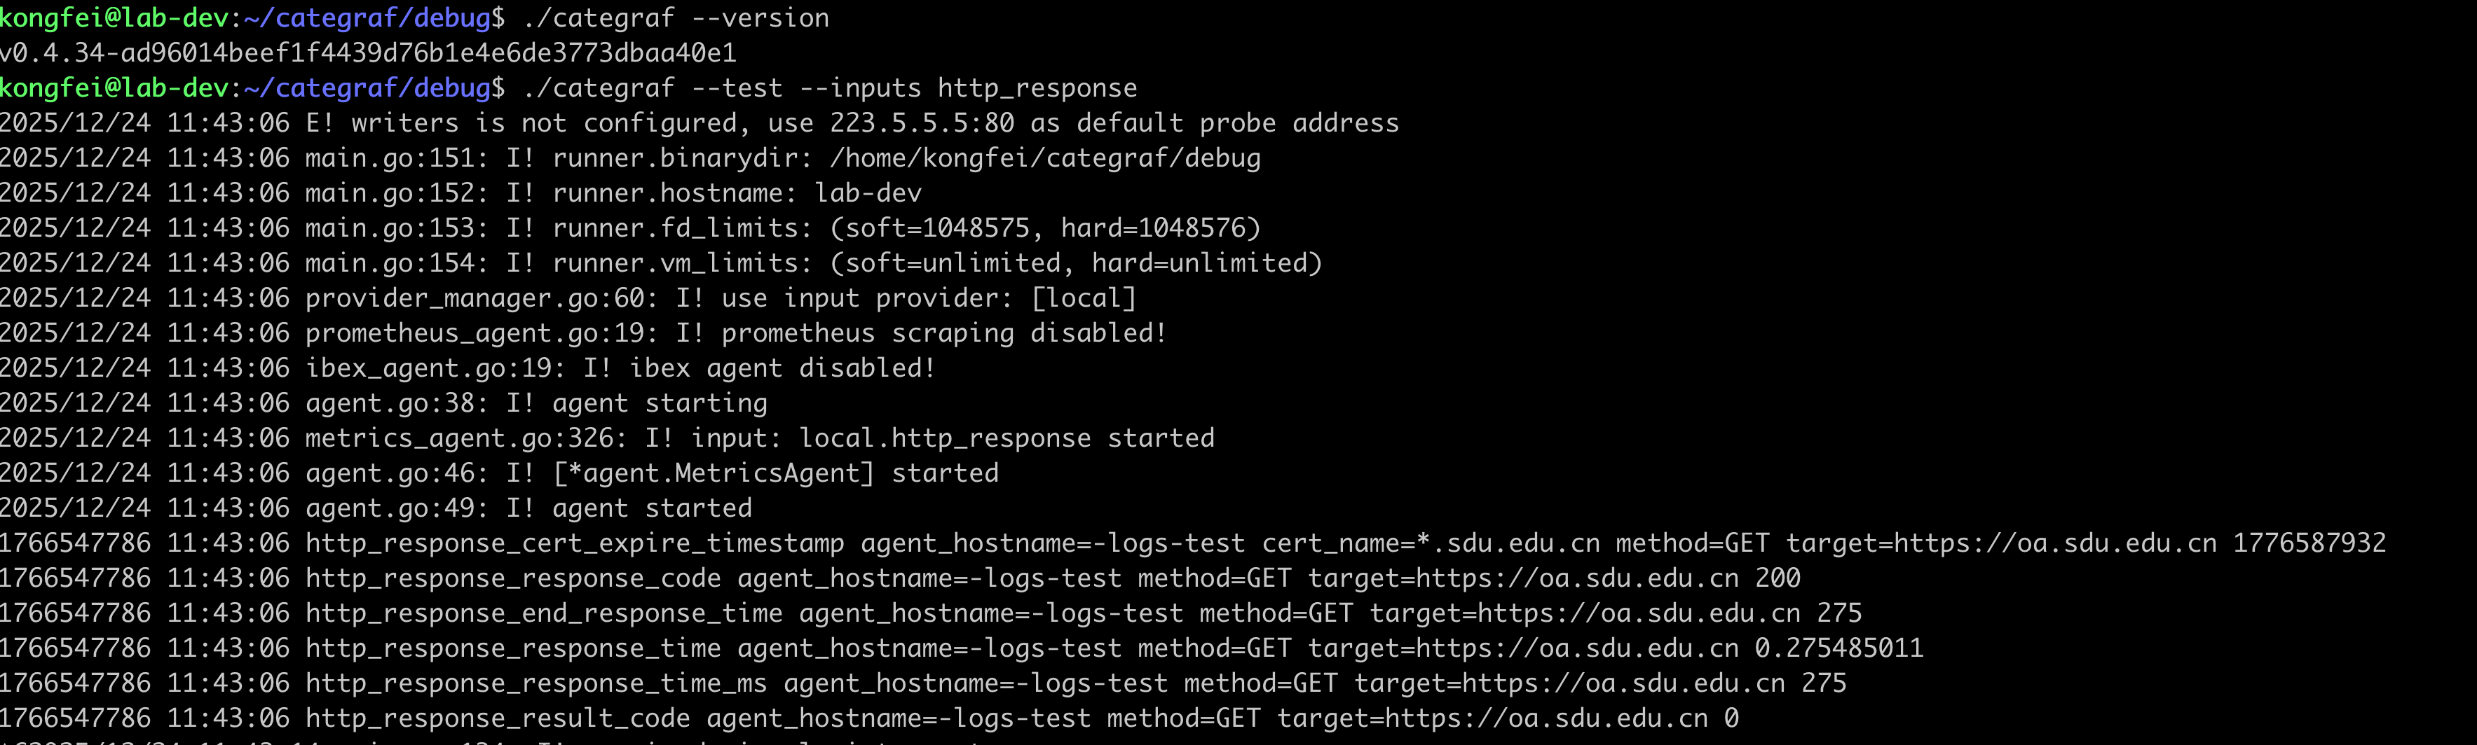Click 'local.http_response started' log text
2477x745 pixels.
[1006, 439]
